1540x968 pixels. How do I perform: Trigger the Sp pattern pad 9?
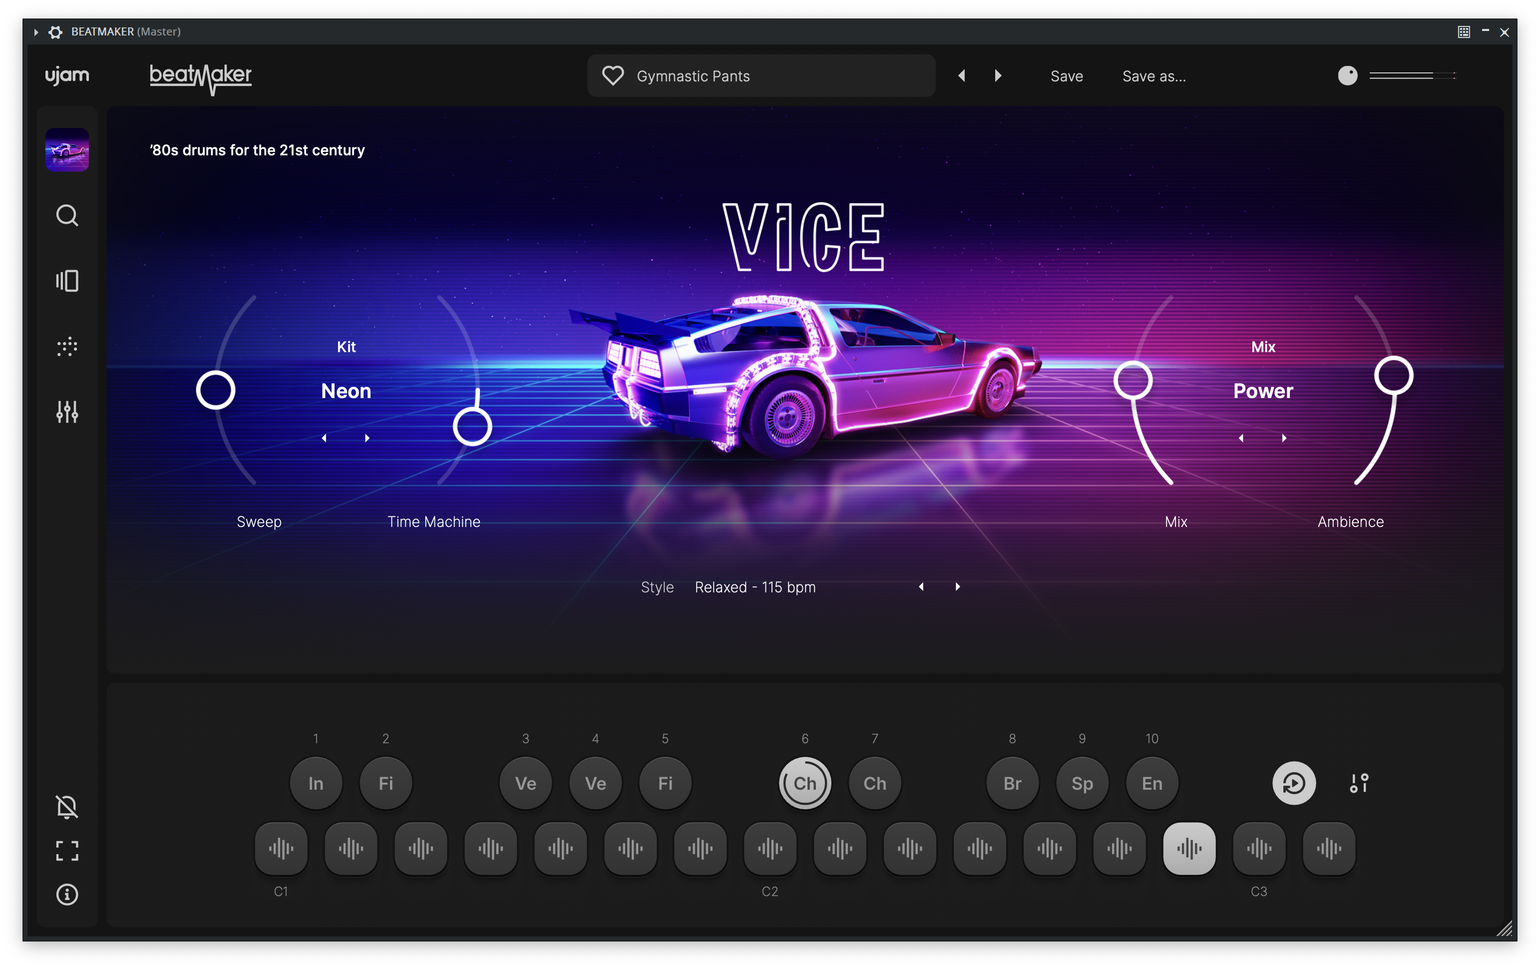pos(1082,783)
